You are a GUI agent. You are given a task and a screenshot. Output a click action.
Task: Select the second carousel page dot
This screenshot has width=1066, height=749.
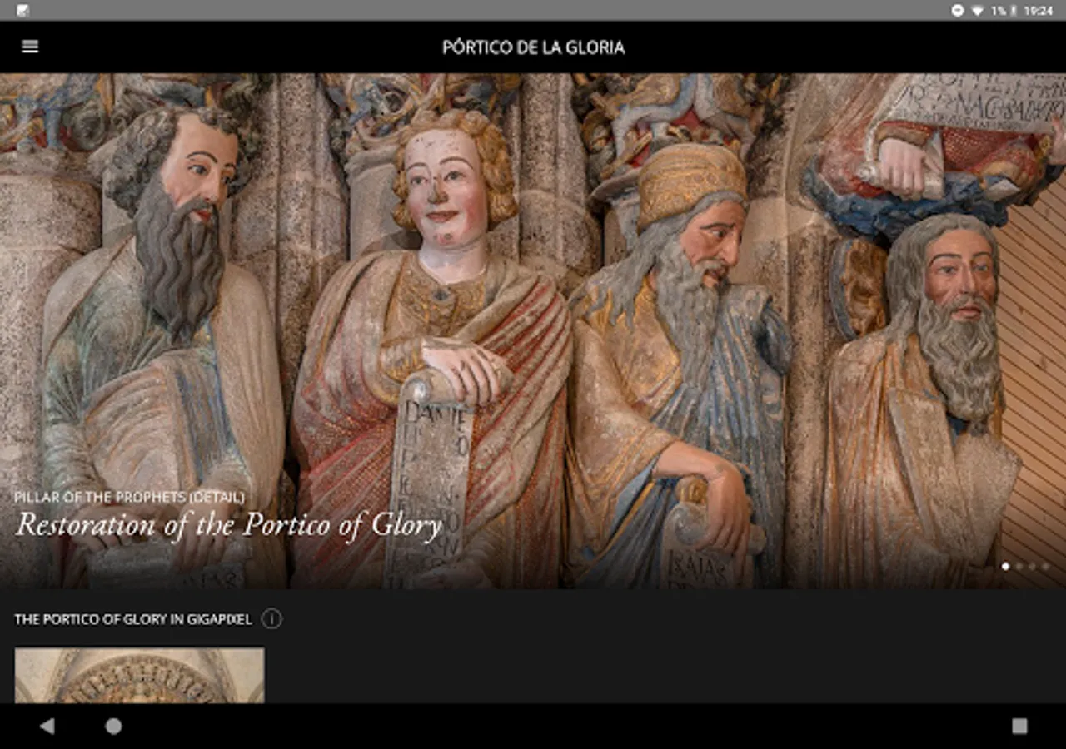pyautogui.click(x=1019, y=566)
